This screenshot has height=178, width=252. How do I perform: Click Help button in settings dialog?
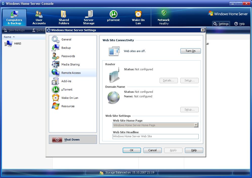(x=194, y=150)
